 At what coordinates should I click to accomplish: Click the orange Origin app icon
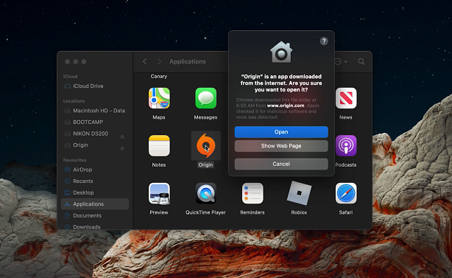coord(205,146)
